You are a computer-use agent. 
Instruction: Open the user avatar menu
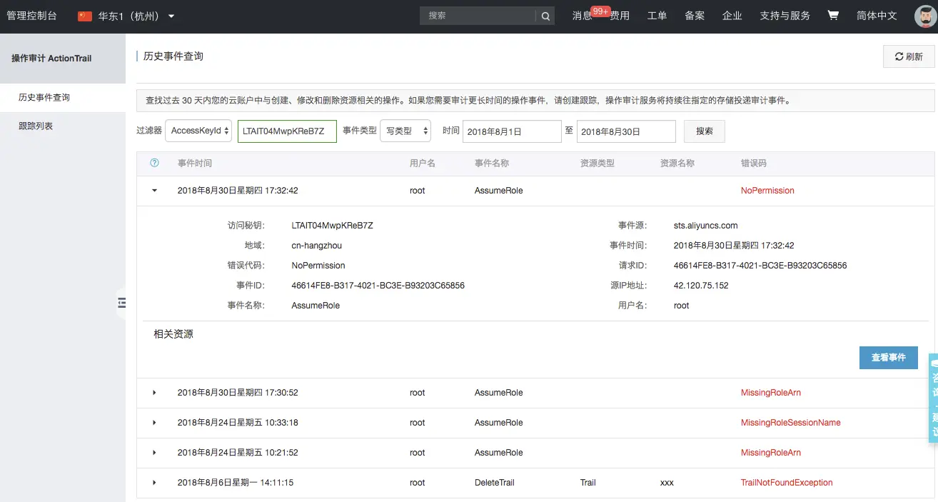point(926,16)
